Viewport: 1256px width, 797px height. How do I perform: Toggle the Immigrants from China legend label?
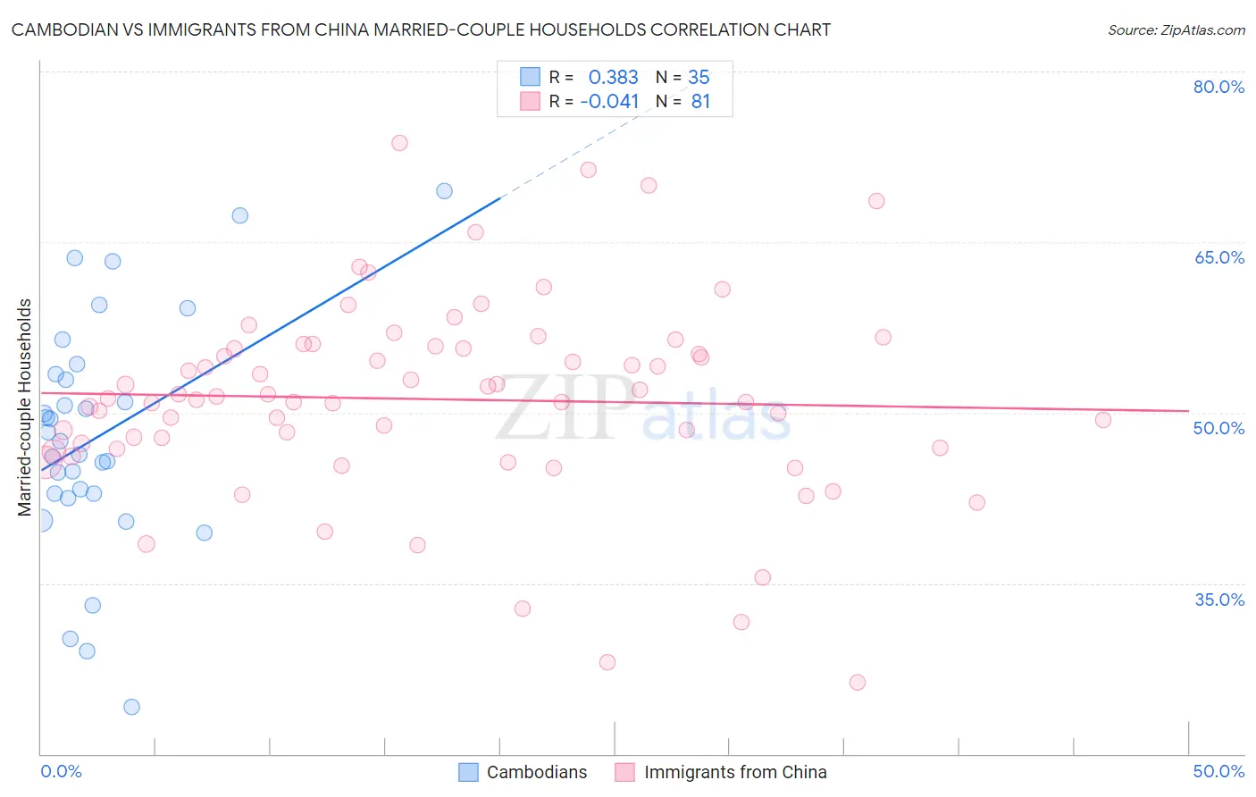click(x=735, y=772)
